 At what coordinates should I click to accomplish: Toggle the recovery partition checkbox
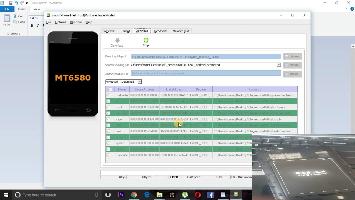pos(108,113)
